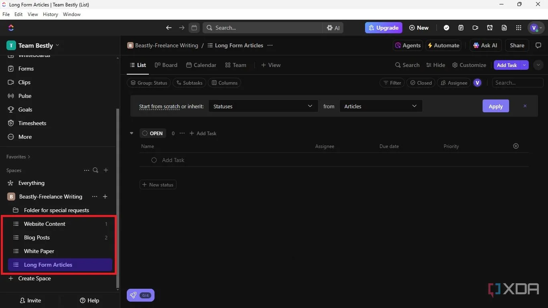Click the Add Task row in the list
Screen dimensions: 548x308
(x=334, y=160)
